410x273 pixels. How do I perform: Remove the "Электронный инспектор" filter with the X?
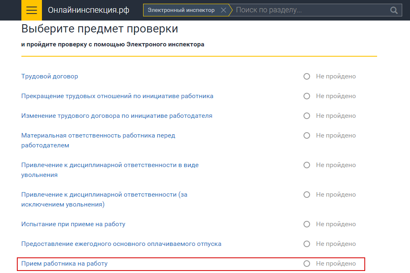(x=223, y=10)
